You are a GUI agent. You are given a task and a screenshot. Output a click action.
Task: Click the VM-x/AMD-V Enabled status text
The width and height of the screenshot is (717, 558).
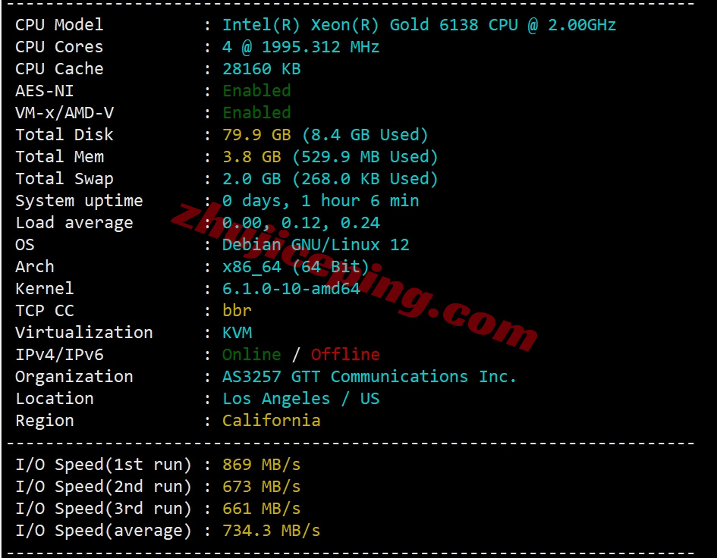256,112
